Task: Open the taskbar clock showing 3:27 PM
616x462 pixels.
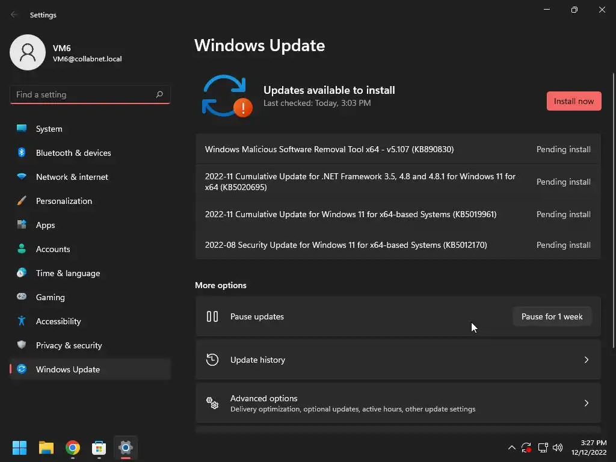Action: pyautogui.click(x=589, y=448)
